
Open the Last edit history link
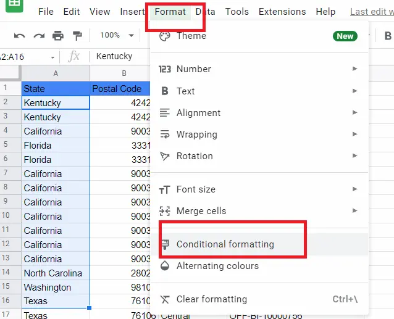pyautogui.click(x=372, y=12)
